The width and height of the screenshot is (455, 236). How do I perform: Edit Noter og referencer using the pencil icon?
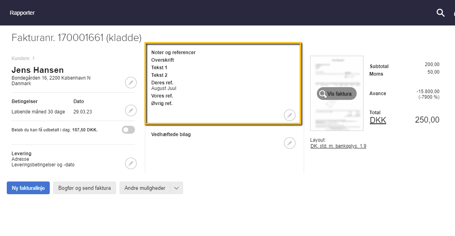[290, 115]
